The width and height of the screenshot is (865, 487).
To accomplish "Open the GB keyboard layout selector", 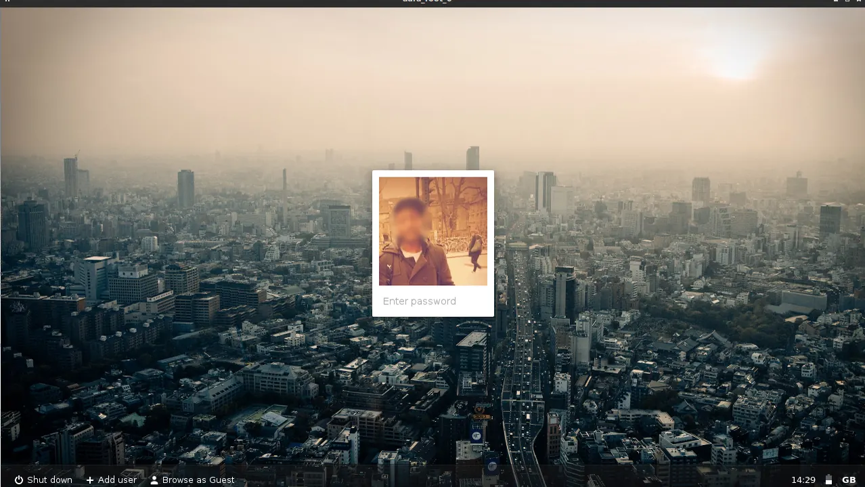I will click(x=849, y=480).
